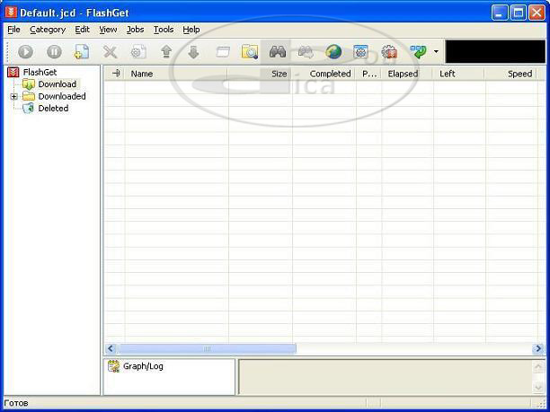The height and width of the screenshot is (412, 550).
Task: Select Graph/Log item in bottom pane
Action: [x=142, y=366]
